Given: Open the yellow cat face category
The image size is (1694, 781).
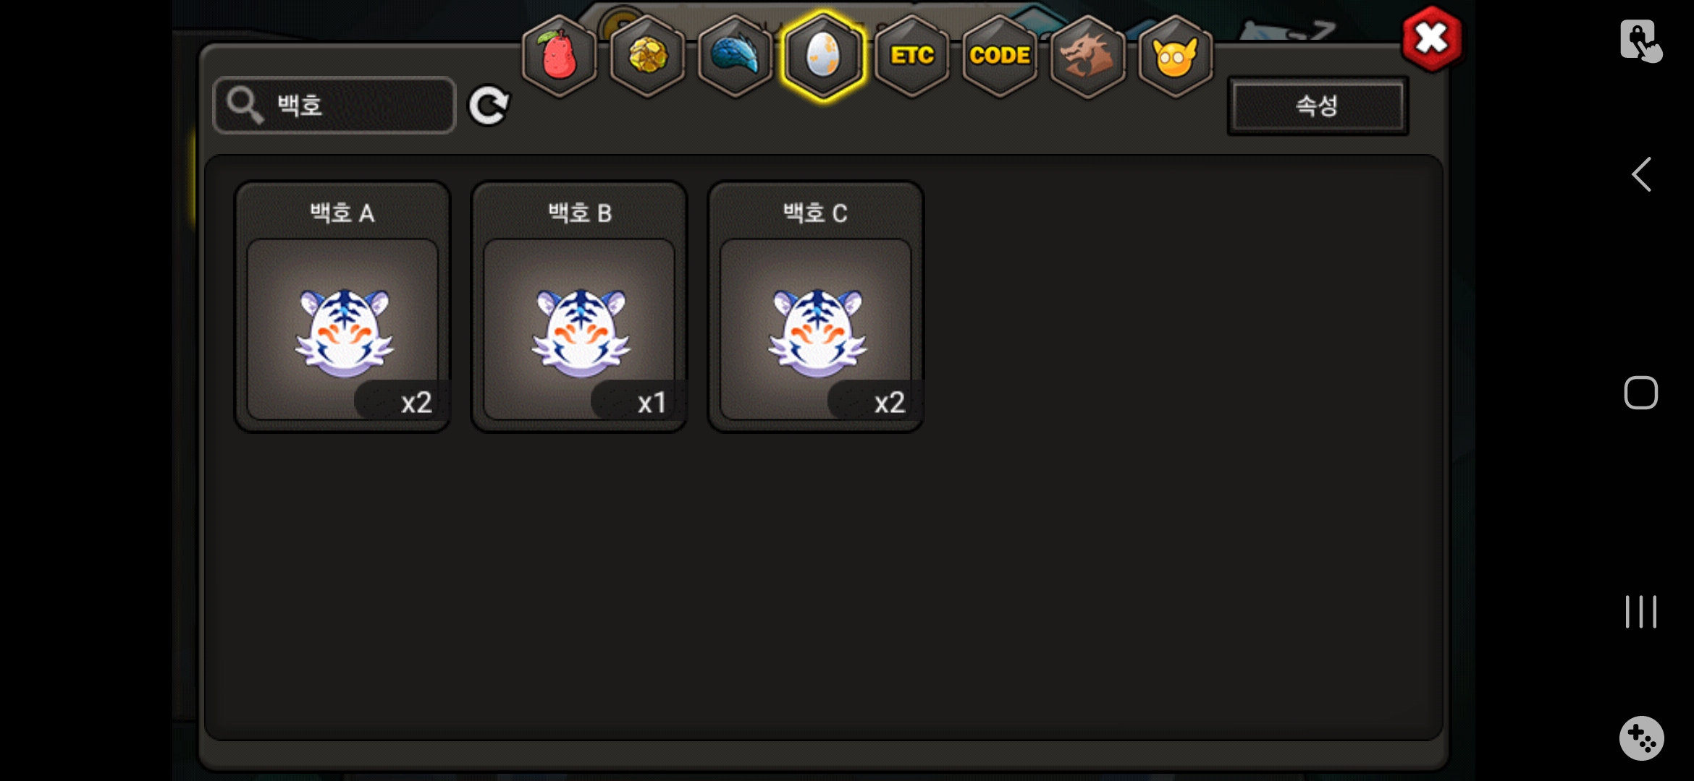Looking at the screenshot, I should pyautogui.click(x=1175, y=56).
